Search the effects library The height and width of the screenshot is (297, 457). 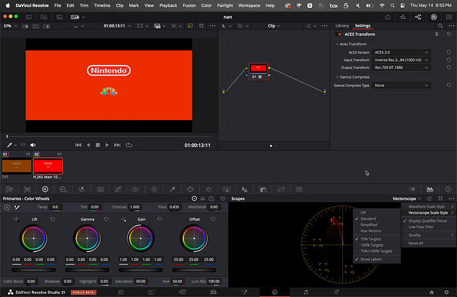click(440, 26)
